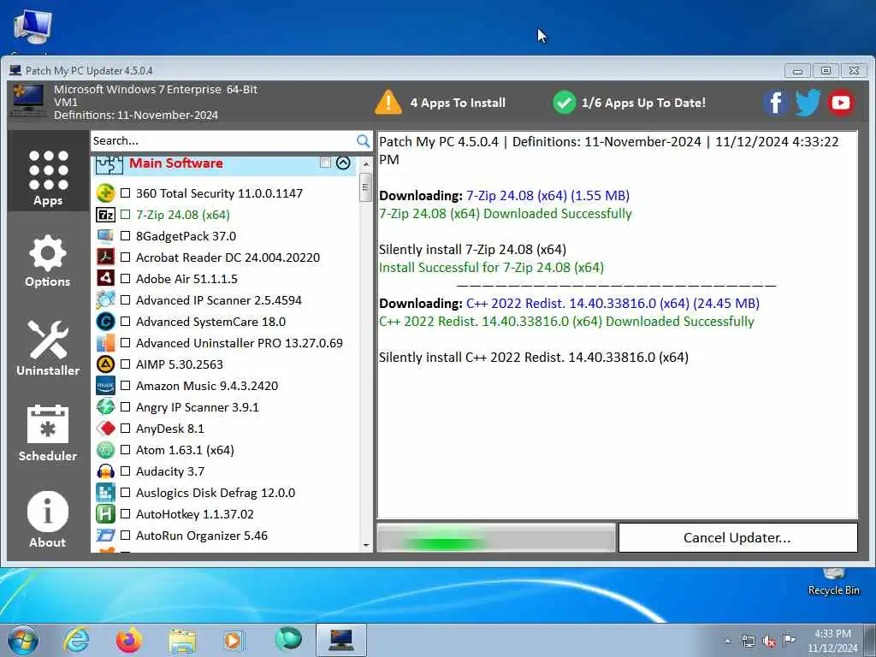Click the AIMP app icon
The height and width of the screenshot is (657, 876).
(x=105, y=364)
